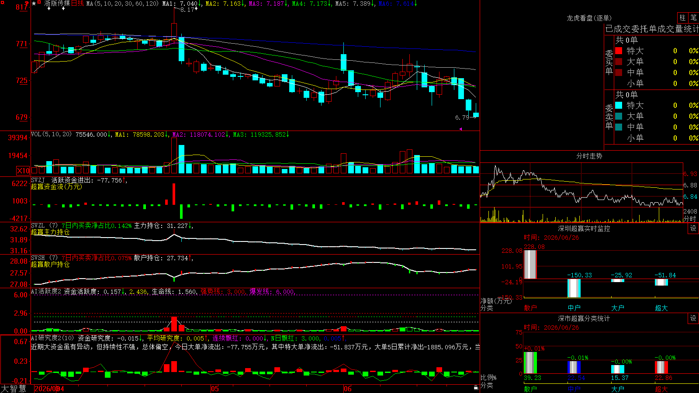
Task: Click the 委卖单 section label
Action: (x=609, y=116)
